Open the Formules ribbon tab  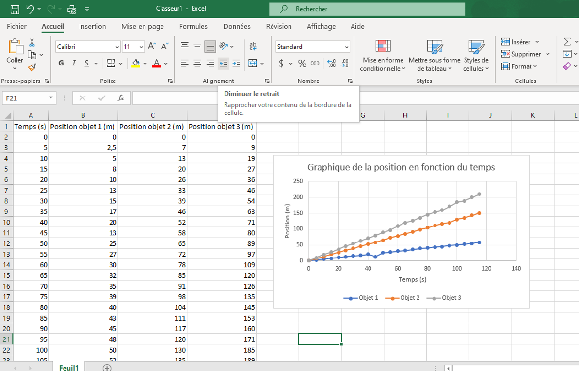point(193,27)
